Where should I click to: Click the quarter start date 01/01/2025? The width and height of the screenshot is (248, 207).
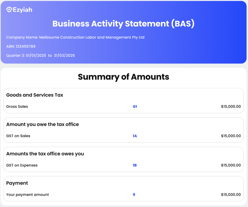[36, 56]
